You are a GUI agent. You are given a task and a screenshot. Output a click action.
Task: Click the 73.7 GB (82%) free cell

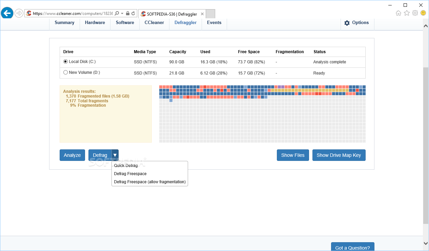[x=251, y=62]
